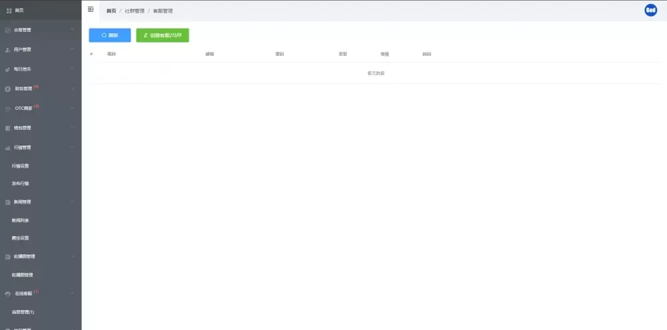Expand the 交易管理 submenu arrow
This screenshot has height=330, width=667.
coord(72,30)
